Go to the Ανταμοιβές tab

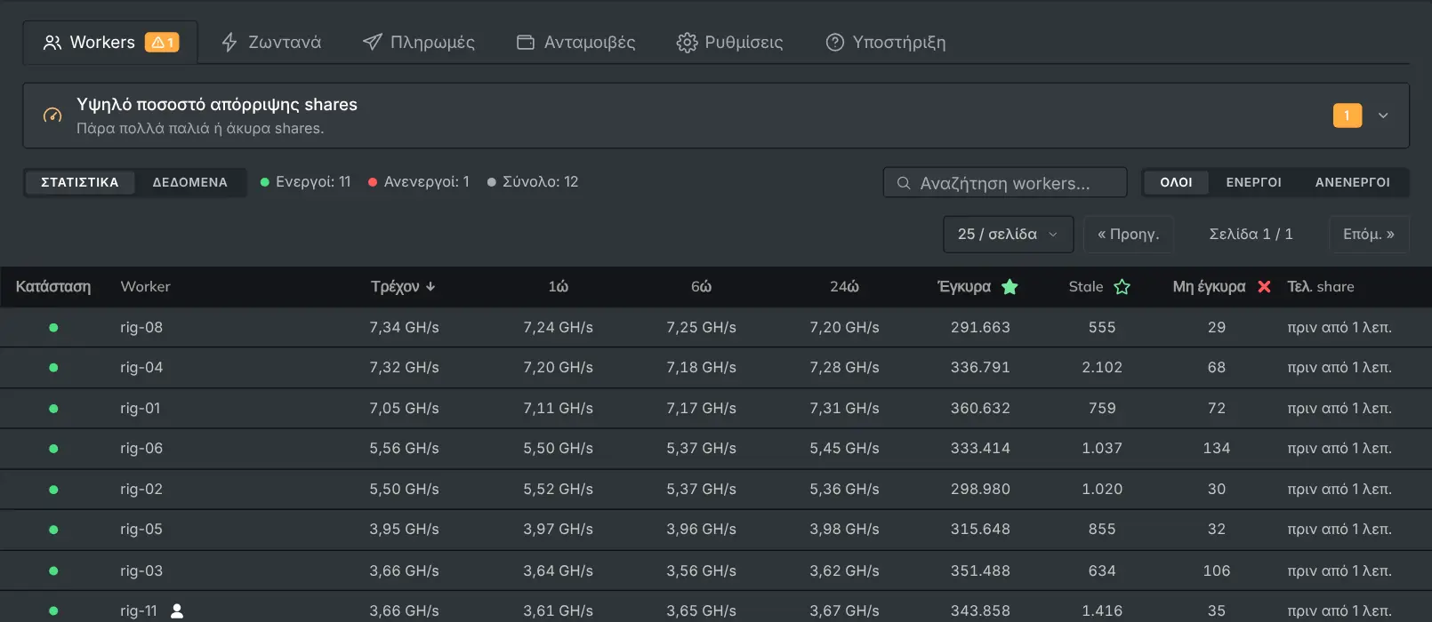point(576,43)
